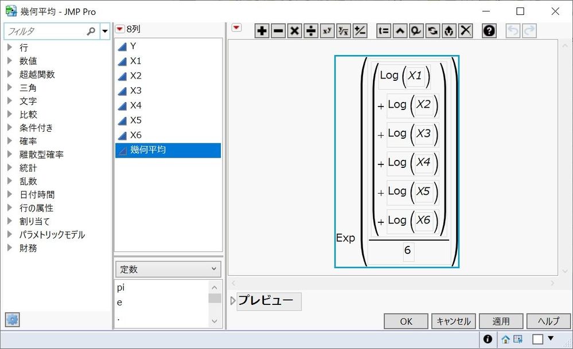Screen dimensions: 573x349
Task: Click the Exp function in the formula
Action: tap(346, 238)
